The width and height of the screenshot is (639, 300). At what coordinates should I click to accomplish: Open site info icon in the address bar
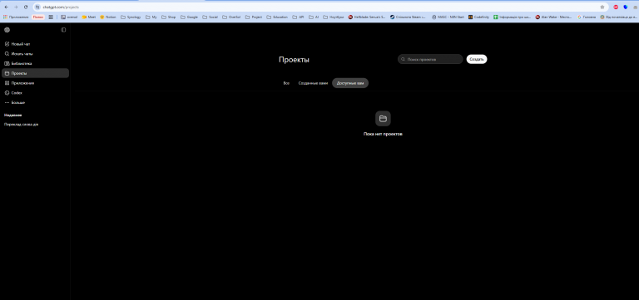point(37,7)
